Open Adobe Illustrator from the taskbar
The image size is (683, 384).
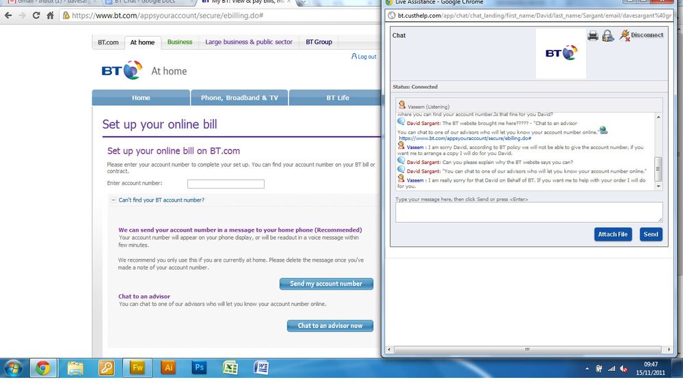(x=169, y=368)
